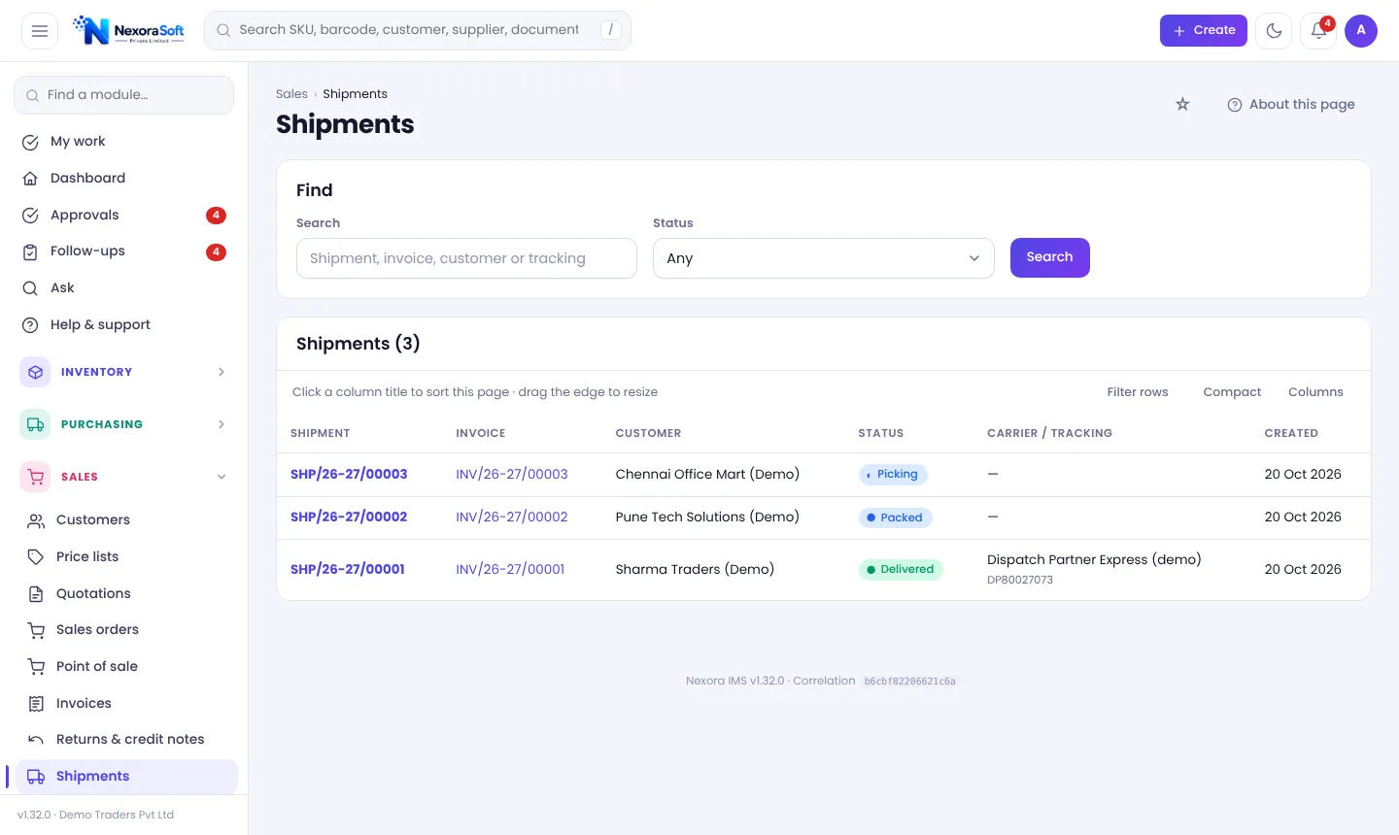Click the purple Search button
1399x835 pixels.
coord(1049,257)
